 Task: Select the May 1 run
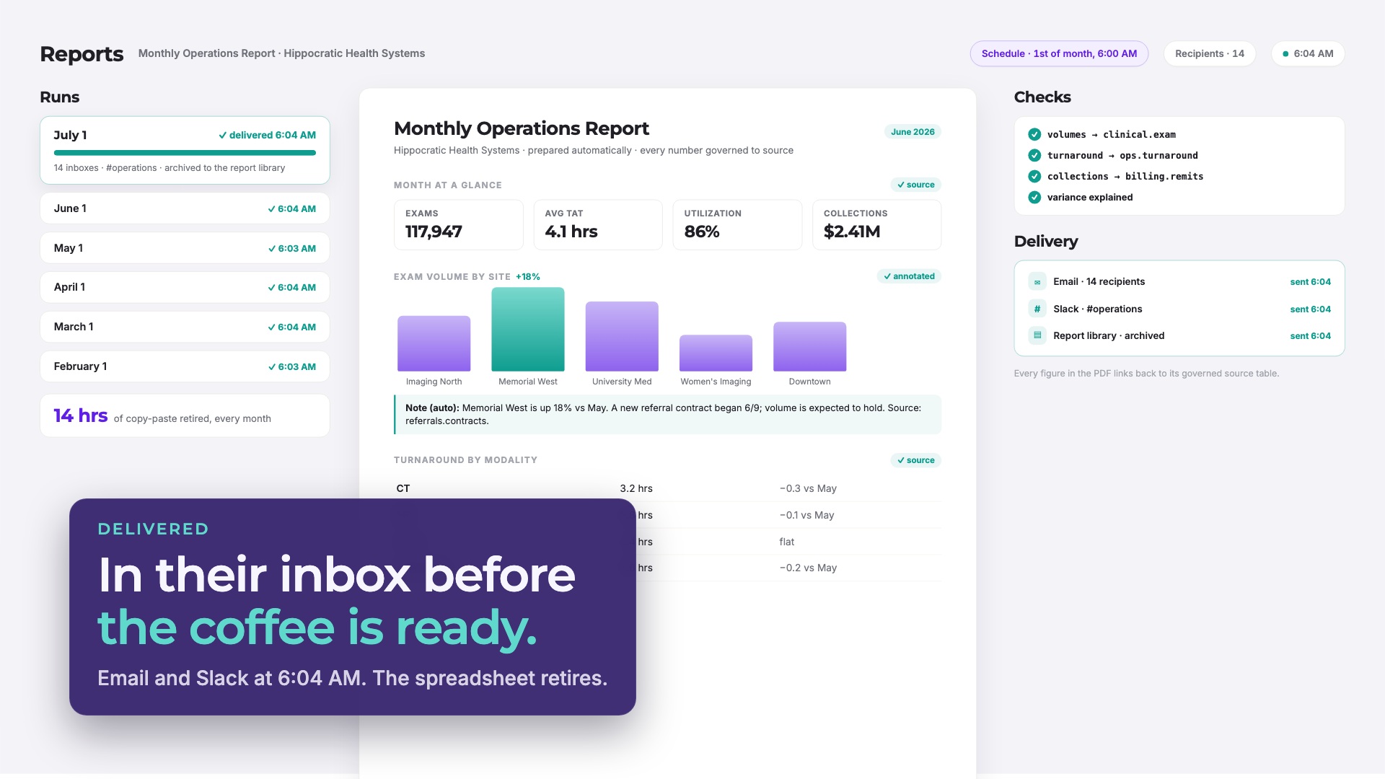(x=185, y=248)
